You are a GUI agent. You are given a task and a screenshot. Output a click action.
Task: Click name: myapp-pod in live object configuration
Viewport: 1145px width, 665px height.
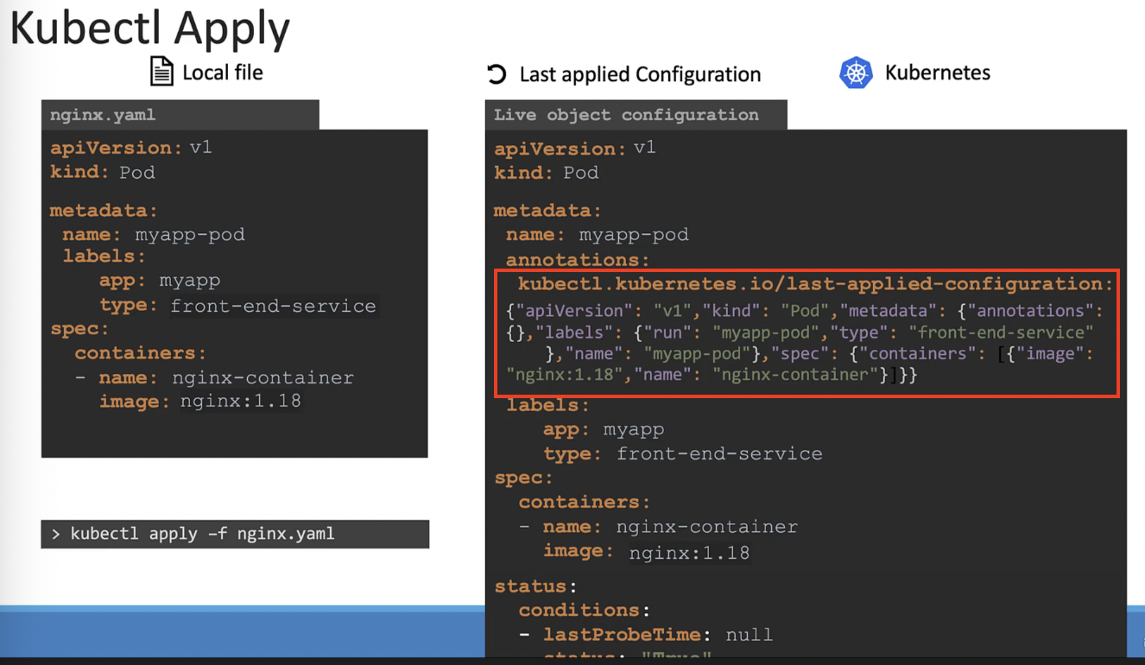pyautogui.click(x=598, y=235)
